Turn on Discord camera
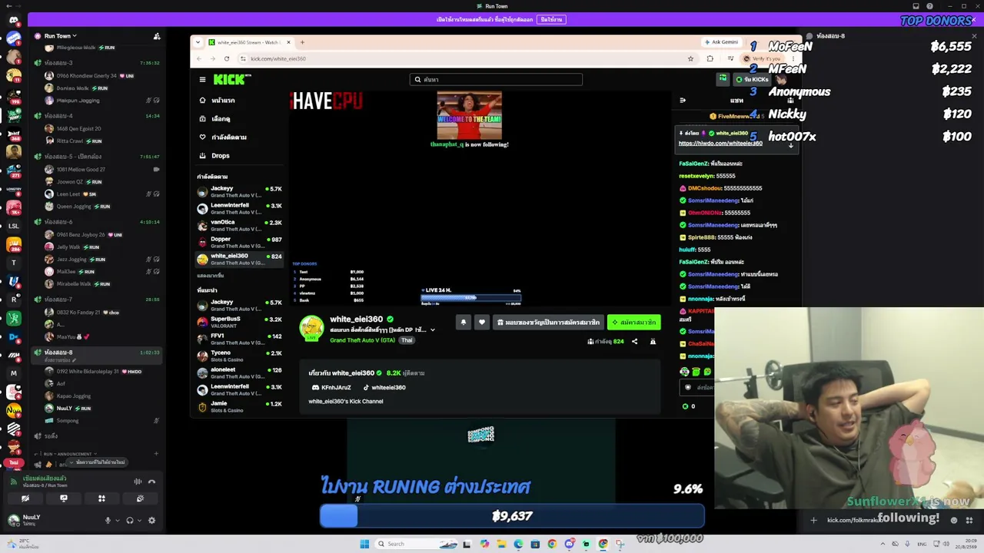Image resolution: width=984 pixels, height=553 pixels. point(25,498)
